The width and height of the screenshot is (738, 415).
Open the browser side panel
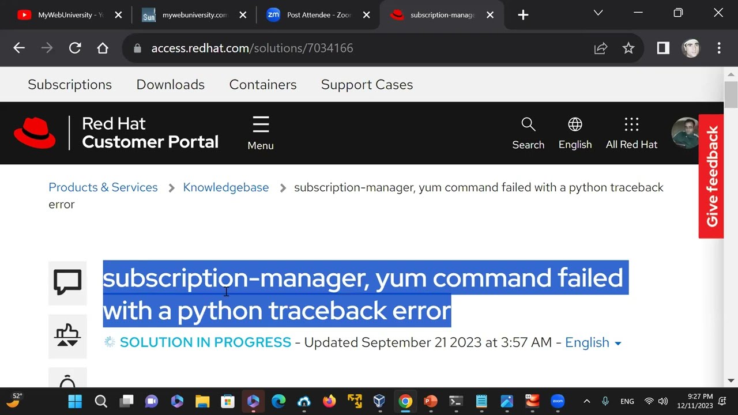tap(663, 48)
